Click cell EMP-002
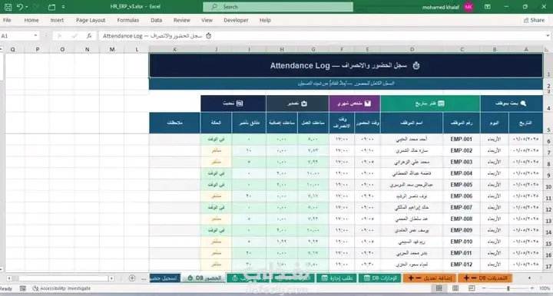 (462, 150)
